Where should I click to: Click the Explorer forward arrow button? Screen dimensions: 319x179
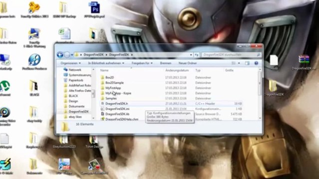coord(67,55)
